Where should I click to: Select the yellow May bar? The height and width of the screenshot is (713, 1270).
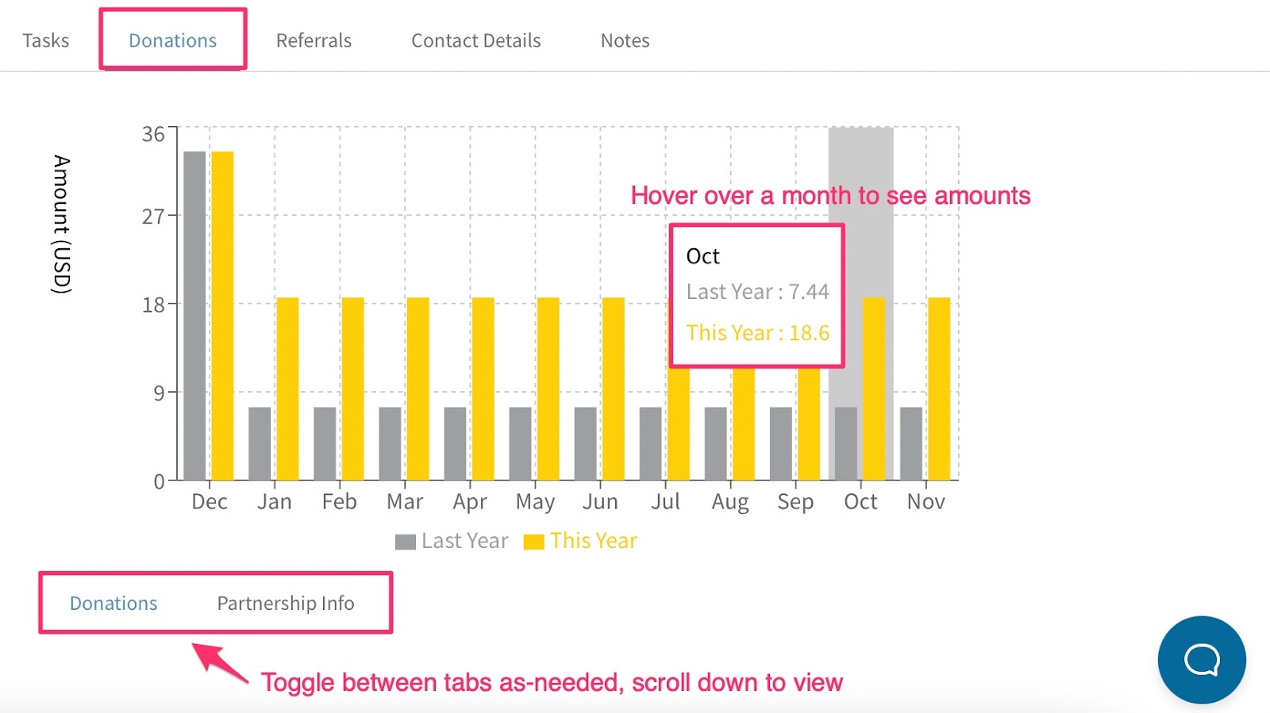(548, 389)
